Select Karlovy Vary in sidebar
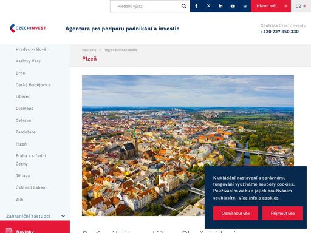Screen dimensions: 311x233 click(x=28, y=61)
